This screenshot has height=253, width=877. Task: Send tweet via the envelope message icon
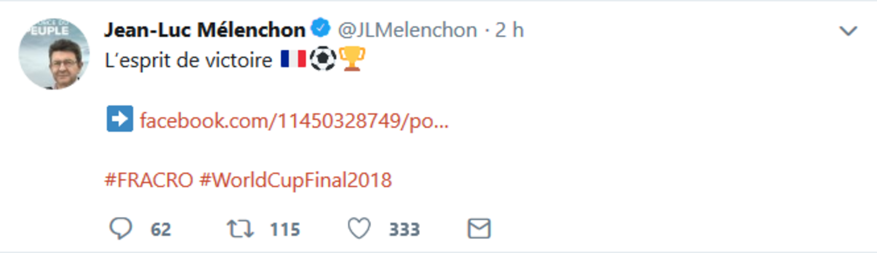479,229
